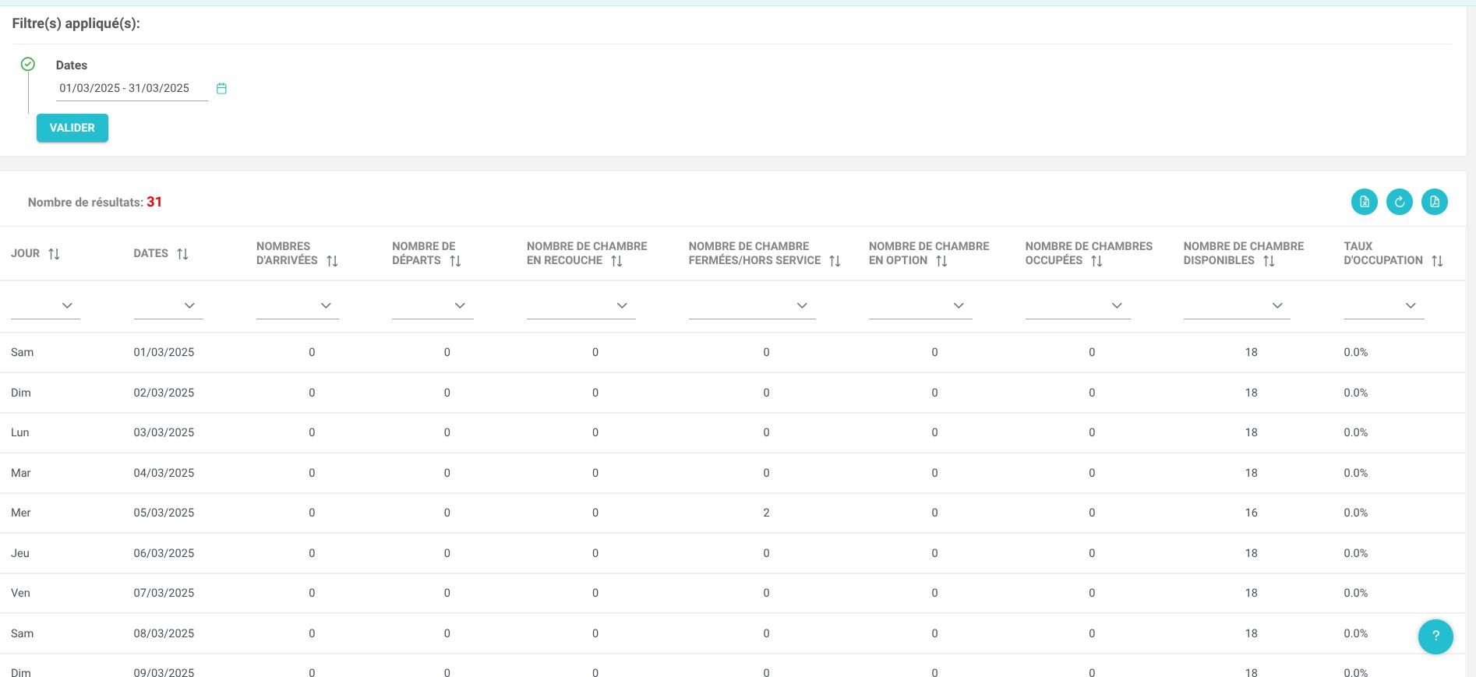Sort by Nombre de chambre en option
This screenshot has height=677, width=1476.
pyautogui.click(x=941, y=261)
